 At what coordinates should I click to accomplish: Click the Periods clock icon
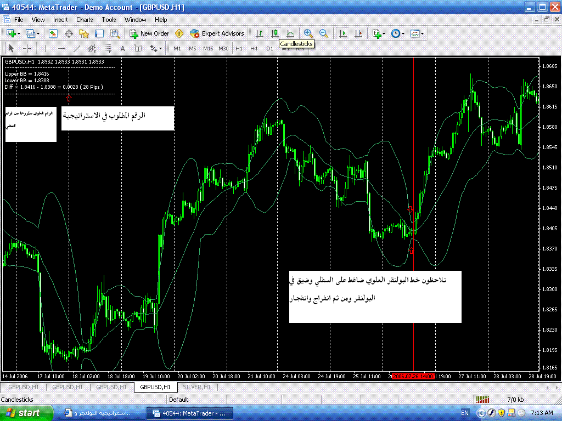(x=395, y=33)
